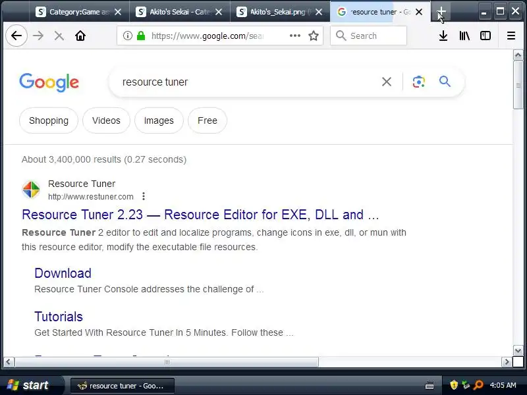Select resource tuner taskbar button
Image resolution: width=527 pixels, height=395 pixels.
[x=123, y=386]
